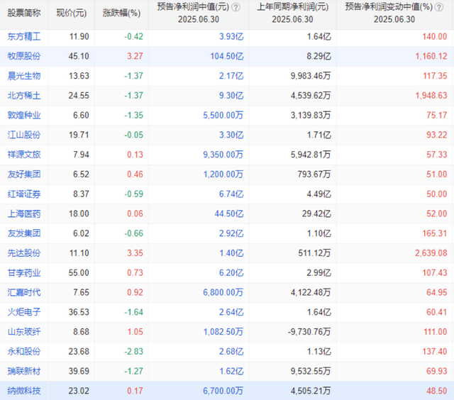Click forecast profit value 2.92亿
The image size is (454, 400).
(x=231, y=233)
